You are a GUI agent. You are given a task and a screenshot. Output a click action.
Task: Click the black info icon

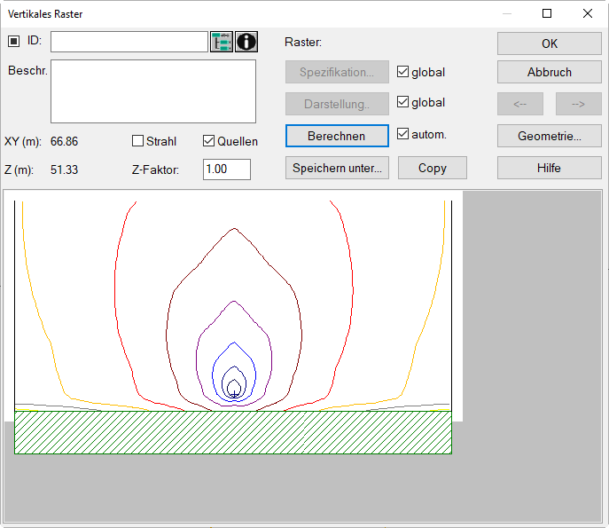(246, 42)
